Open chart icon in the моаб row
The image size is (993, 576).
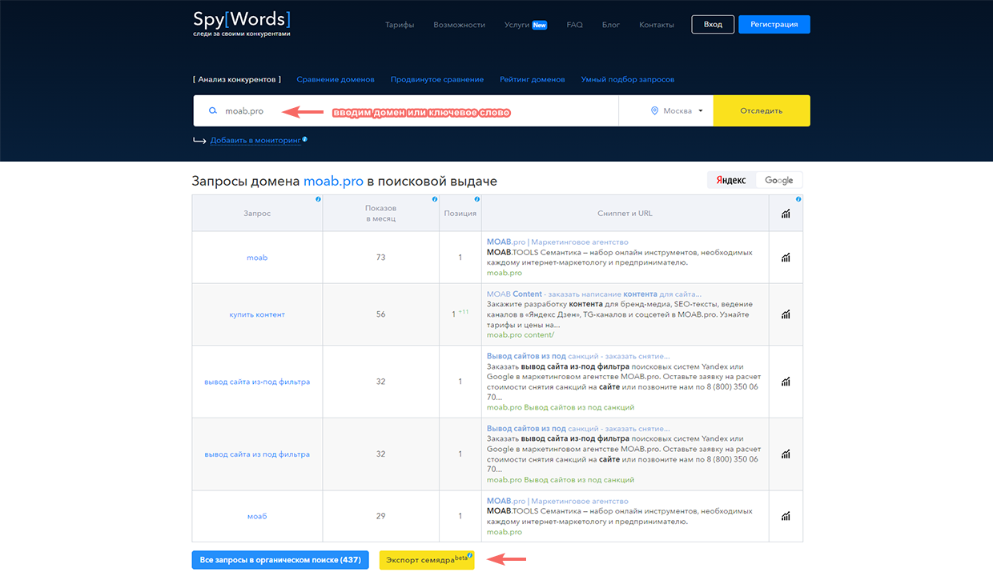click(x=786, y=516)
